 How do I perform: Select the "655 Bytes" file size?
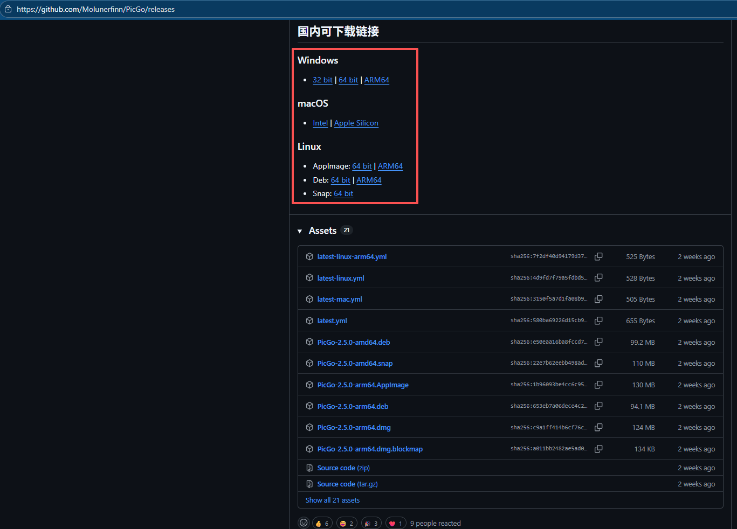(640, 321)
